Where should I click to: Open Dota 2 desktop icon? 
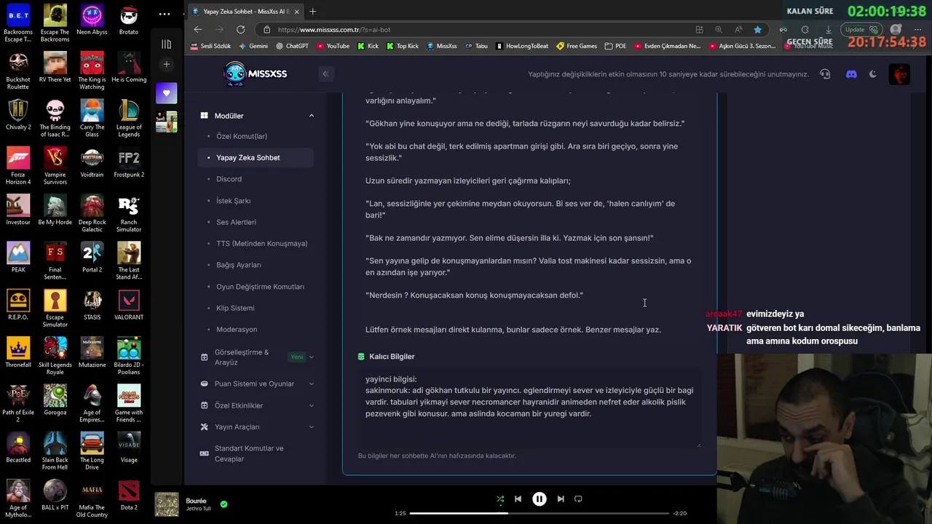(x=129, y=496)
